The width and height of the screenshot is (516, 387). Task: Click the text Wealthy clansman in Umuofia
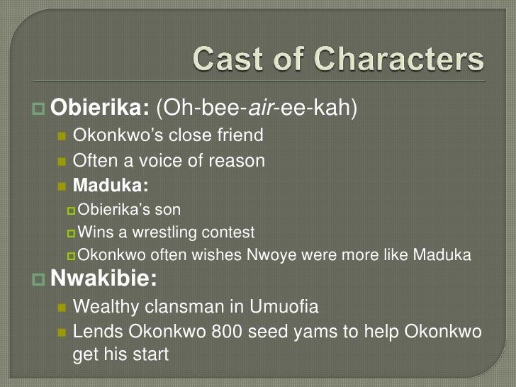(196, 307)
